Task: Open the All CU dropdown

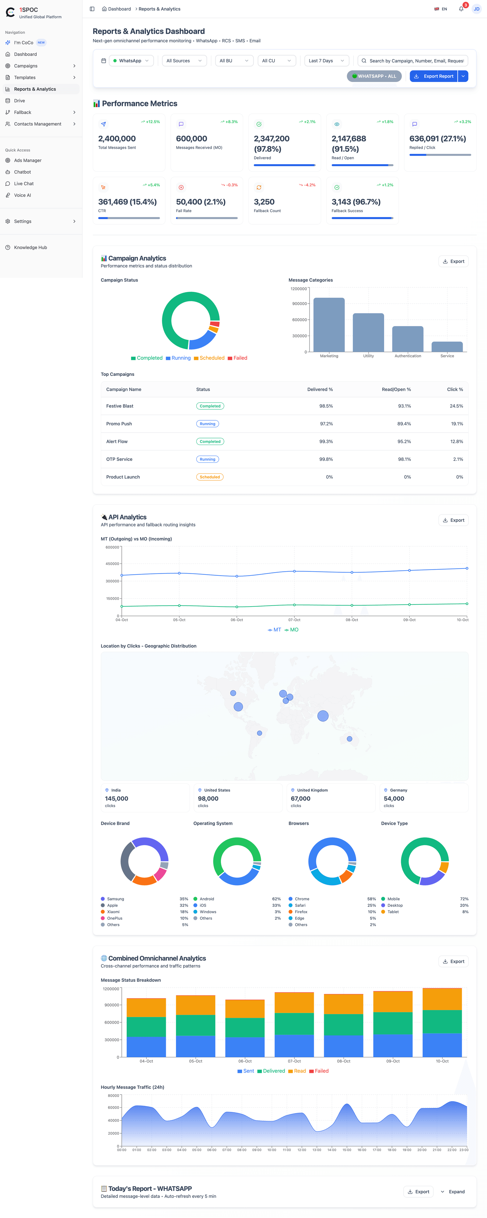Action: pos(277,61)
